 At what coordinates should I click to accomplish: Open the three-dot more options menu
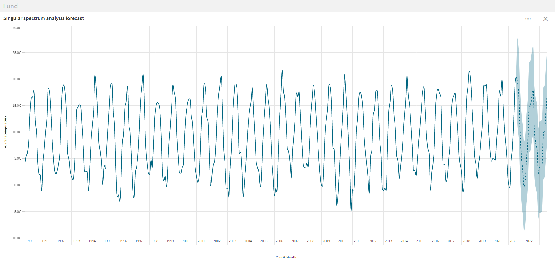tap(528, 19)
